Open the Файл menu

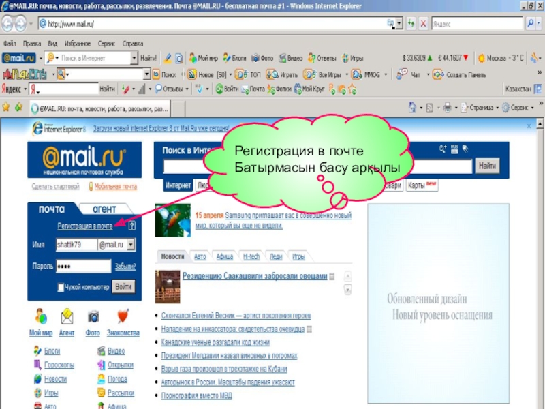10,44
